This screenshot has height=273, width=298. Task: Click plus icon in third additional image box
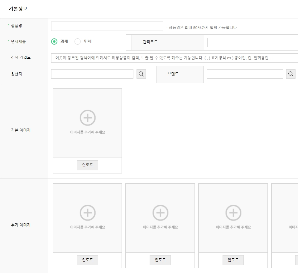[233, 213]
